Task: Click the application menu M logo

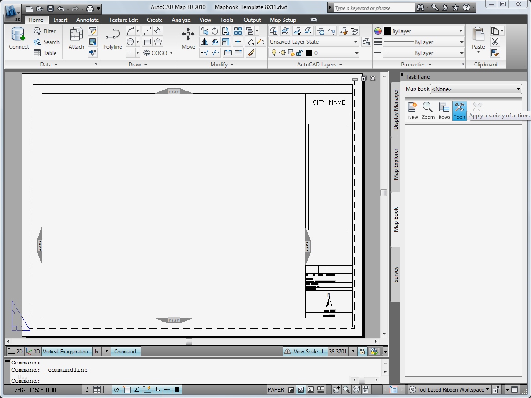Action: point(13,13)
